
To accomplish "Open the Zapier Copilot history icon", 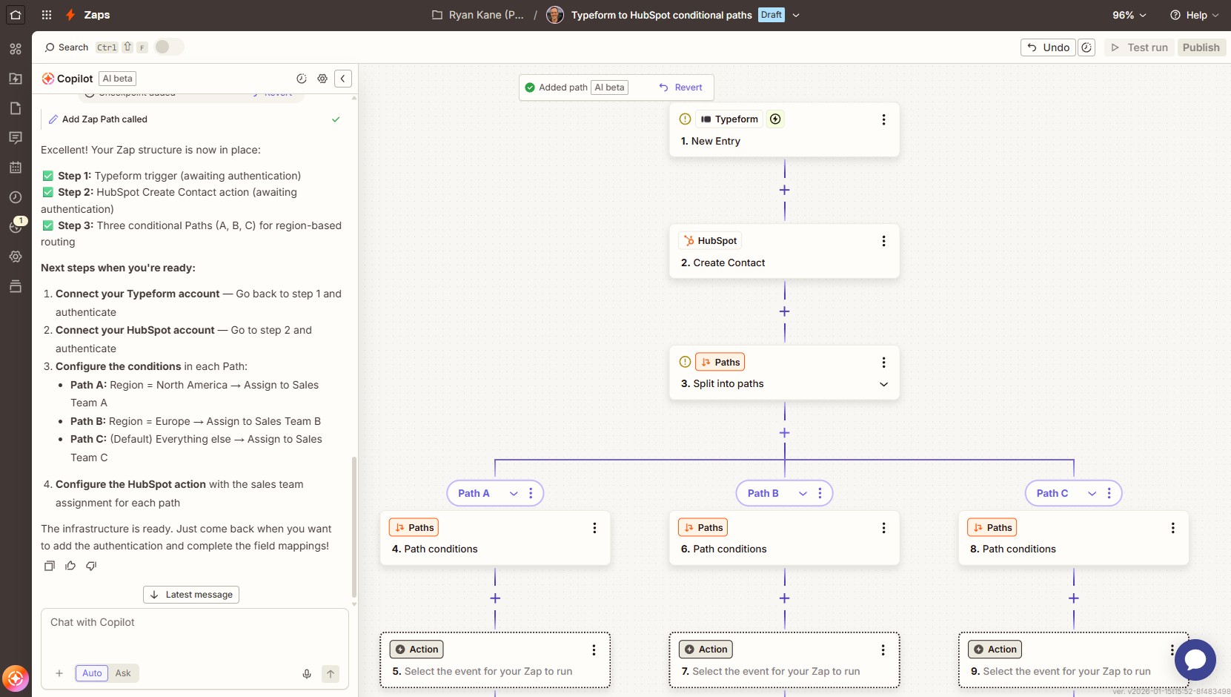I will pos(301,79).
